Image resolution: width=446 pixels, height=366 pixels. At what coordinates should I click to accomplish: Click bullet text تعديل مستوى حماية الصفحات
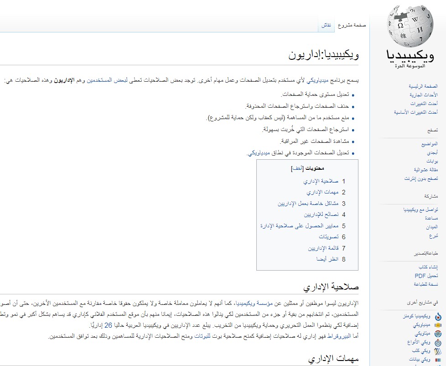coord(315,94)
